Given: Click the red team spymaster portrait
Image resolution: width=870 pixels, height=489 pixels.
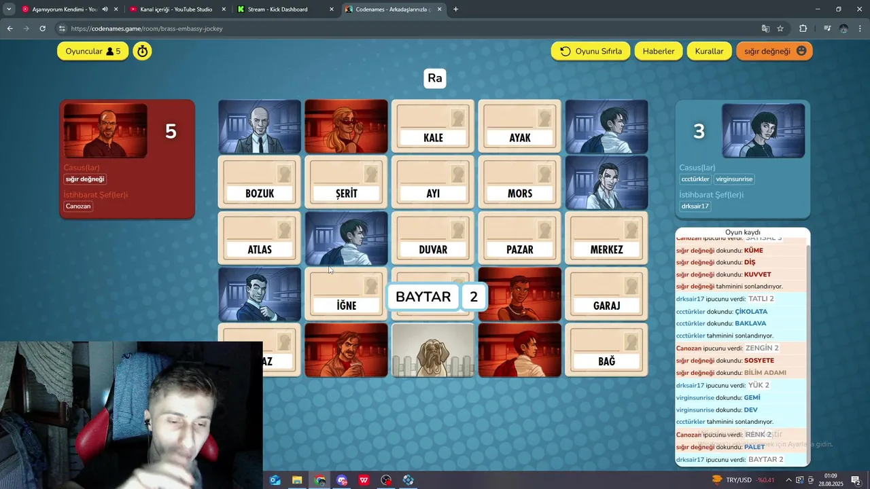Looking at the screenshot, I should click(105, 130).
